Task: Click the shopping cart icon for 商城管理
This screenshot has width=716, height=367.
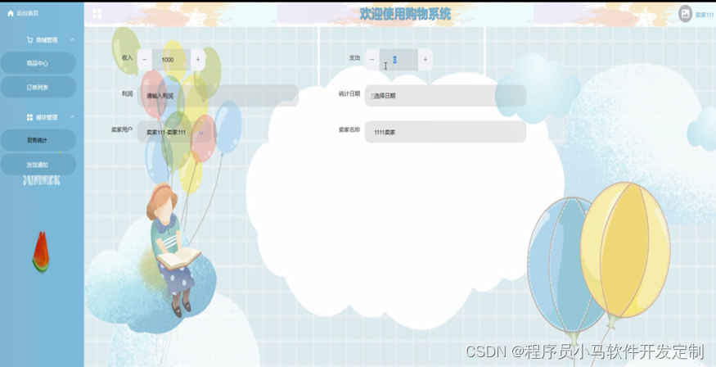Action: pyautogui.click(x=29, y=40)
